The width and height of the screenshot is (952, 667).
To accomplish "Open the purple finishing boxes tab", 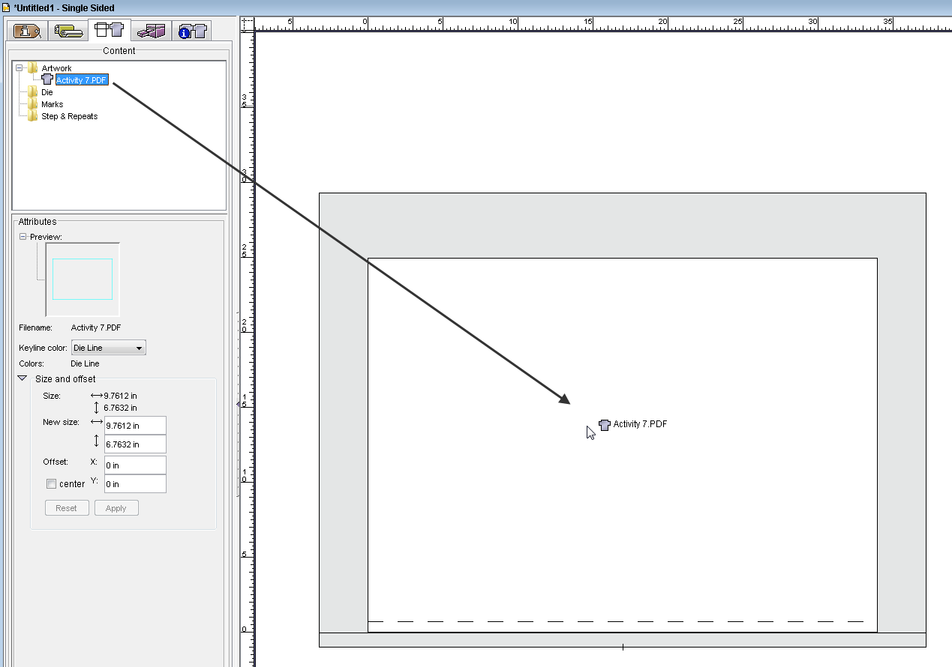I will tap(151, 31).
